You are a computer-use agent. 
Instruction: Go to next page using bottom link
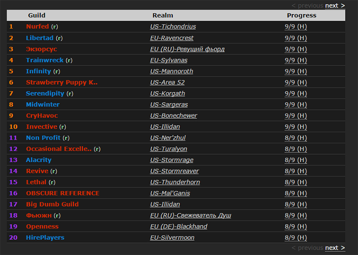click(335, 248)
